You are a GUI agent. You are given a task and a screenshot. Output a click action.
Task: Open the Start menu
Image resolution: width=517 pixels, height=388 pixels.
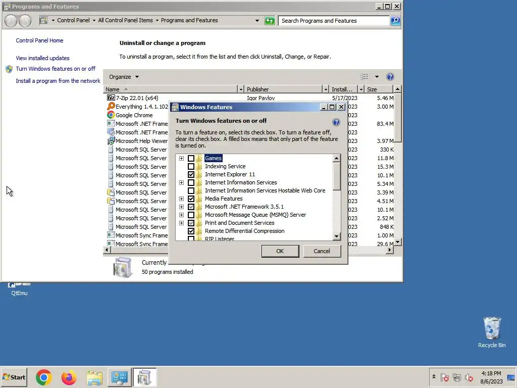pos(14,377)
